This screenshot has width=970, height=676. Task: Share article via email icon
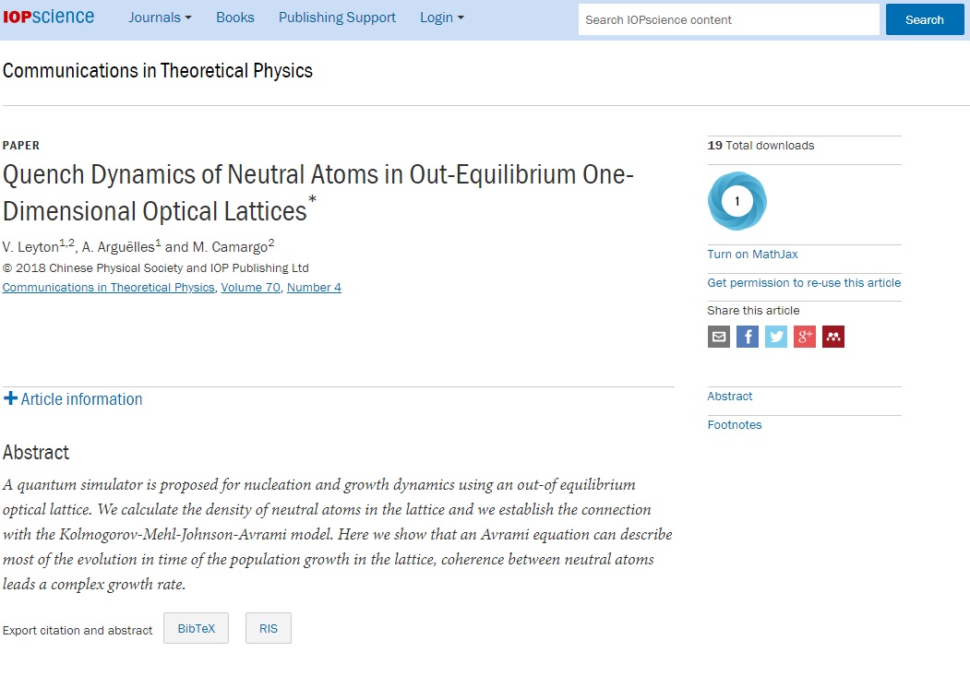[x=719, y=337]
